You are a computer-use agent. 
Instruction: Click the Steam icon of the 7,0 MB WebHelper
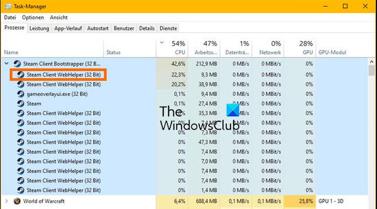(x=20, y=161)
